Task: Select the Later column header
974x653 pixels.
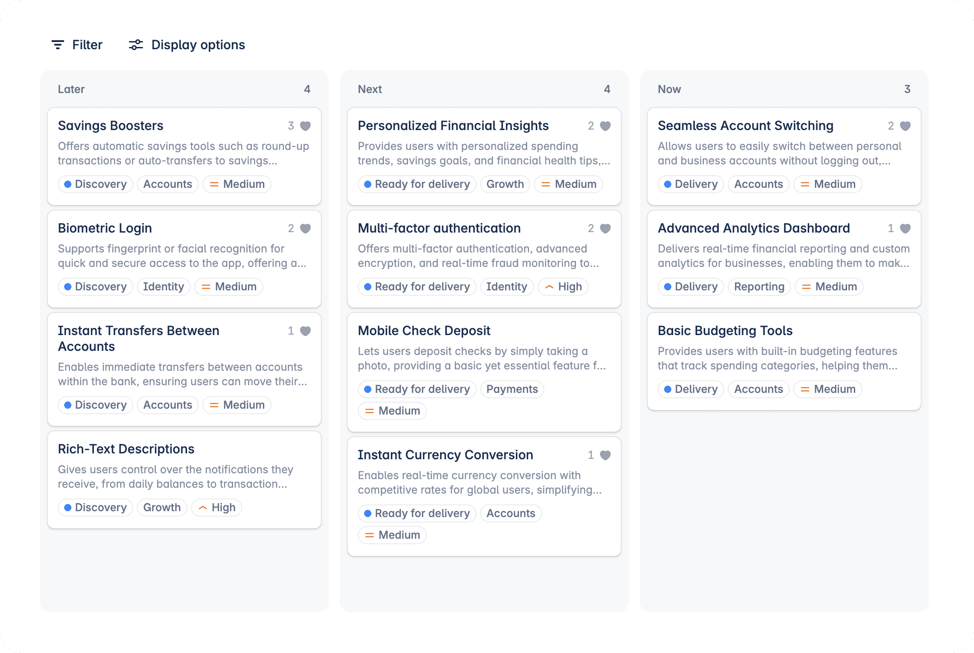Action: point(71,89)
